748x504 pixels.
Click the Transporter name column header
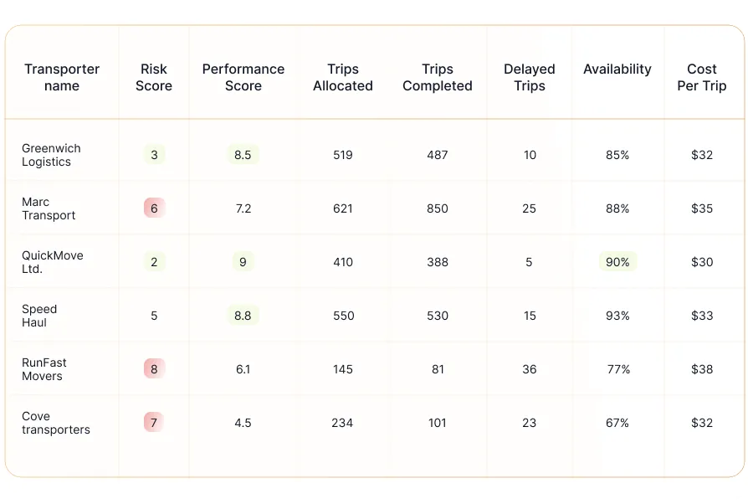[x=62, y=77]
